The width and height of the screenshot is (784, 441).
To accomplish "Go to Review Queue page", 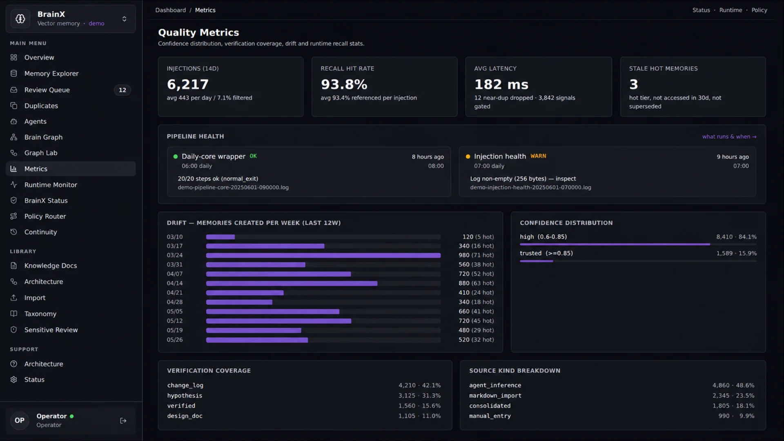I will (x=71, y=90).
